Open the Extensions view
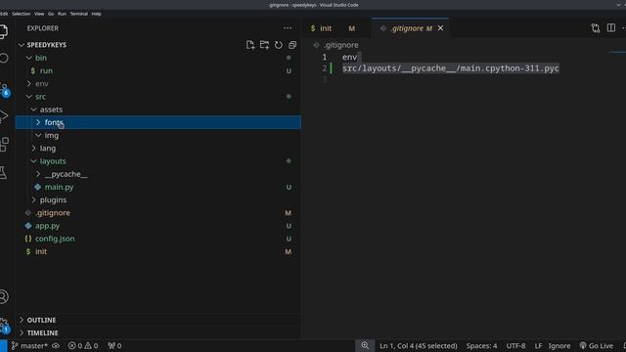Screen dimensions: 626x352 4,145
